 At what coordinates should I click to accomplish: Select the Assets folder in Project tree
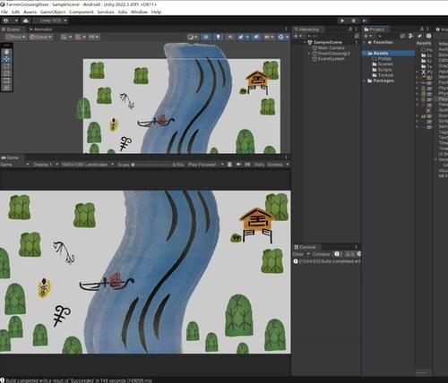tap(389, 53)
